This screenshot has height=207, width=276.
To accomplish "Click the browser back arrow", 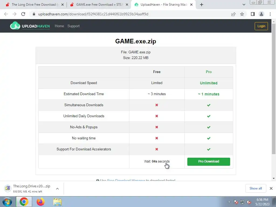I will pyautogui.click(x=6, y=14).
